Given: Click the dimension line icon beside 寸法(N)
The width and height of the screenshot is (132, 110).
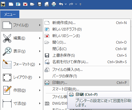Looking at the screenshot, I should [7, 103].
